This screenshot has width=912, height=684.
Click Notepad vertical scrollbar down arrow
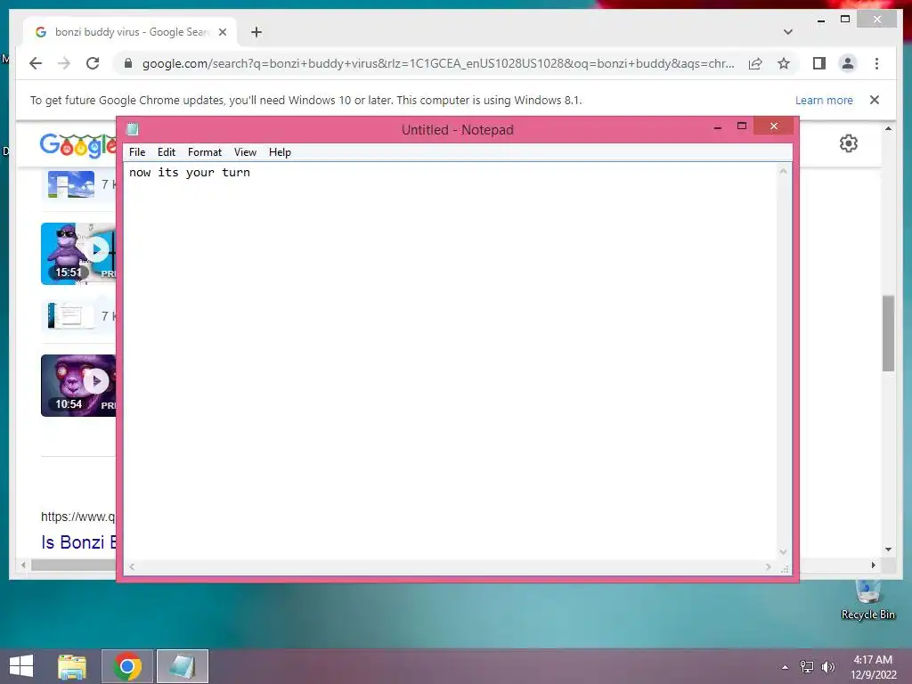[x=784, y=551]
